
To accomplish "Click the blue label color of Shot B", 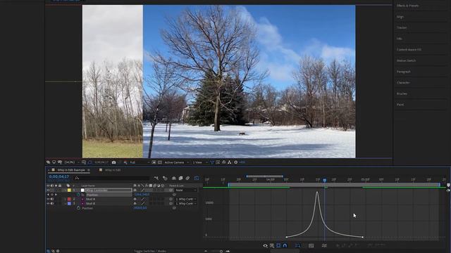I will [69, 204].
